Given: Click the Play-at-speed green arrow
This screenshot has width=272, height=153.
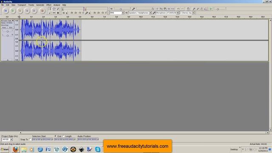Looking at the screenshot, I should click(211, 9).
